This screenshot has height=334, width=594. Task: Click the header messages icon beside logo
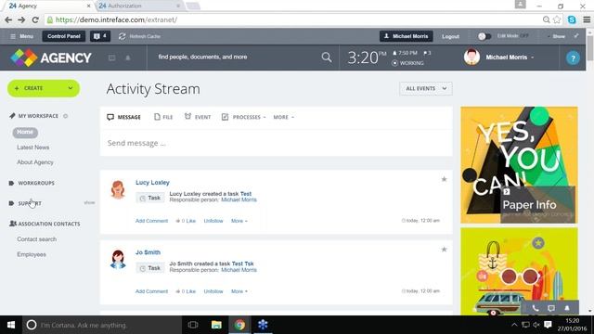pos(111,58)
